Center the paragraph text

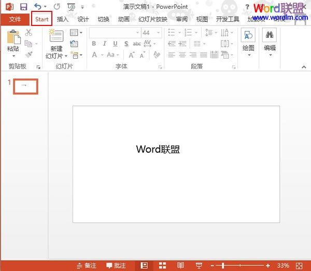point(182,55)
